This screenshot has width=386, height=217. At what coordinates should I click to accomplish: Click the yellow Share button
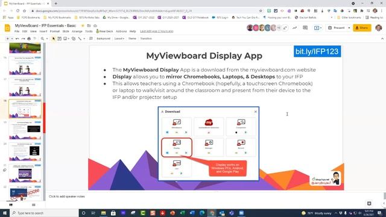click(362, 28)
